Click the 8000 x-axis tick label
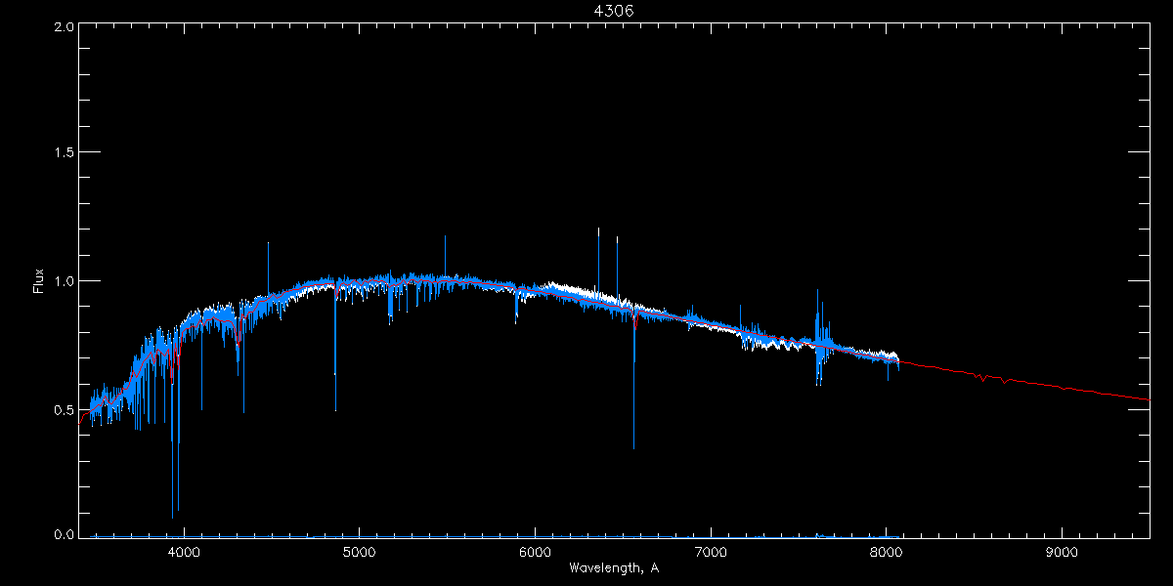This screenshot has height=586, width=1173. click(x=887, y=551)
